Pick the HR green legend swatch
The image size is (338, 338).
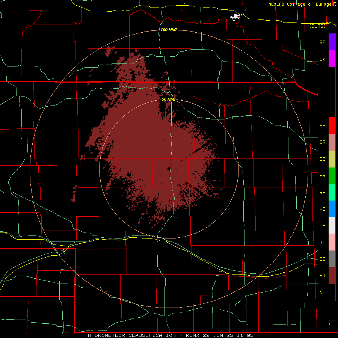[x=332, y=176]
